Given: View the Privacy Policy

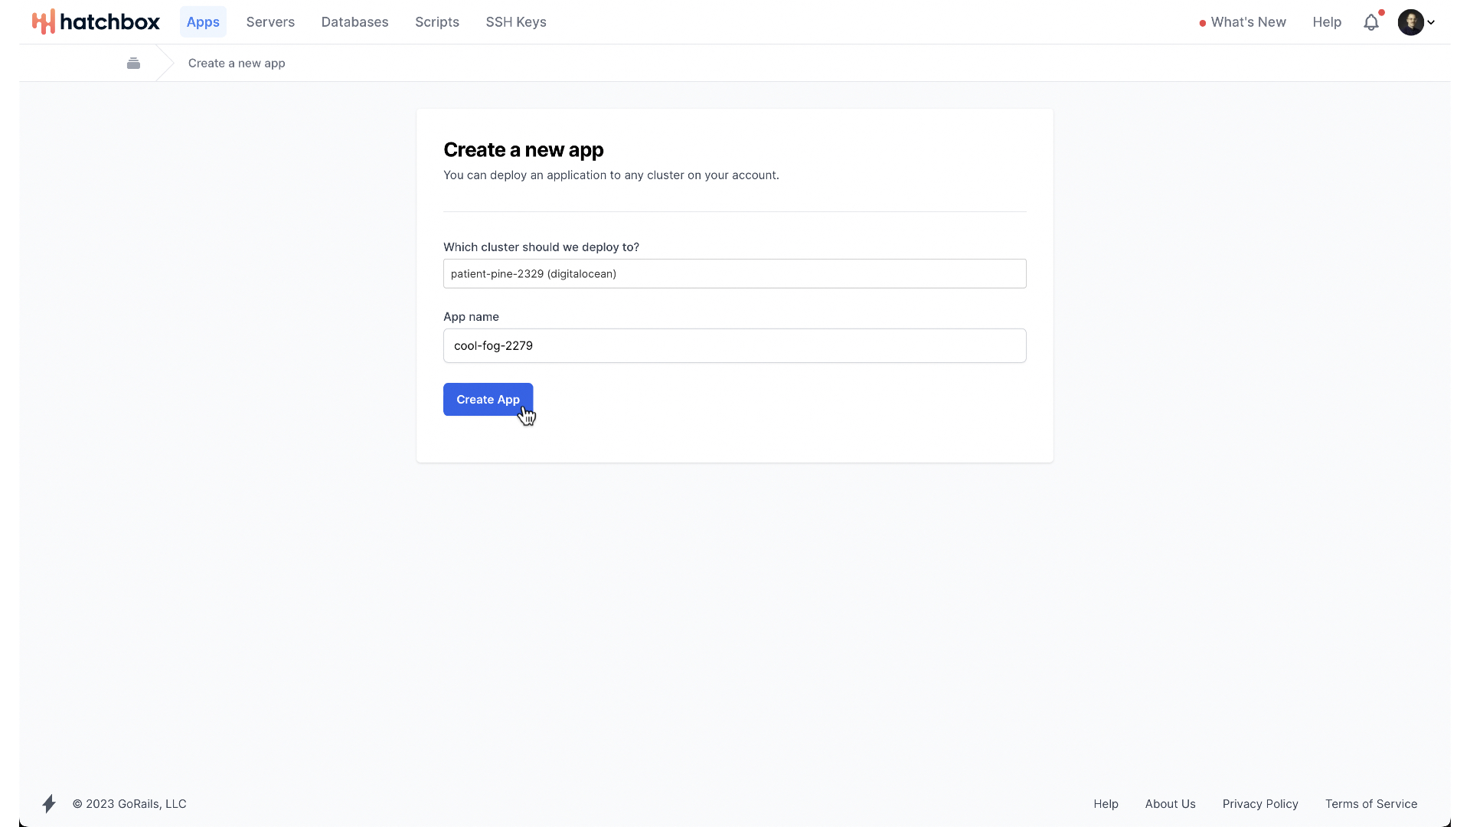Looking at the screenshot, I should coord(1260,803).
